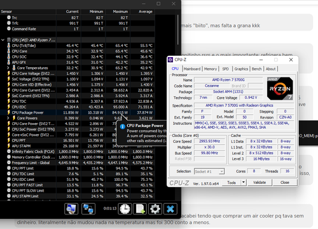
Task: Click the Multiplier value x 30.0
Action: coord(209,147)
